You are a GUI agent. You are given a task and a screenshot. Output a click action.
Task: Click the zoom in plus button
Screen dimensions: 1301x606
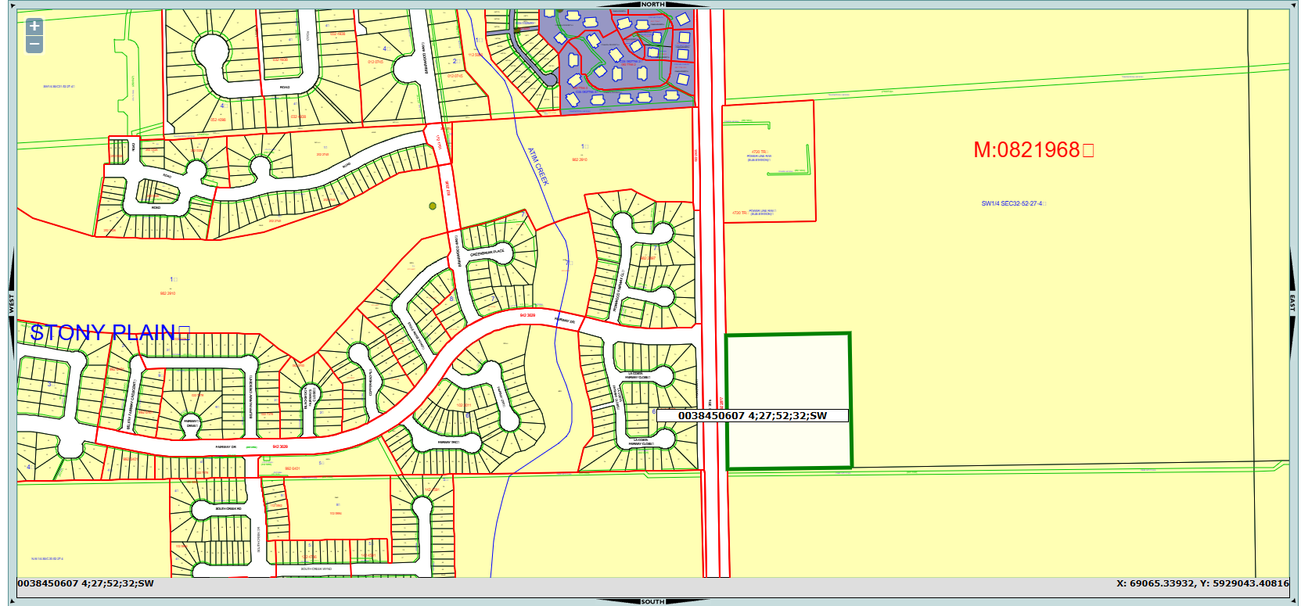[34, 26]
